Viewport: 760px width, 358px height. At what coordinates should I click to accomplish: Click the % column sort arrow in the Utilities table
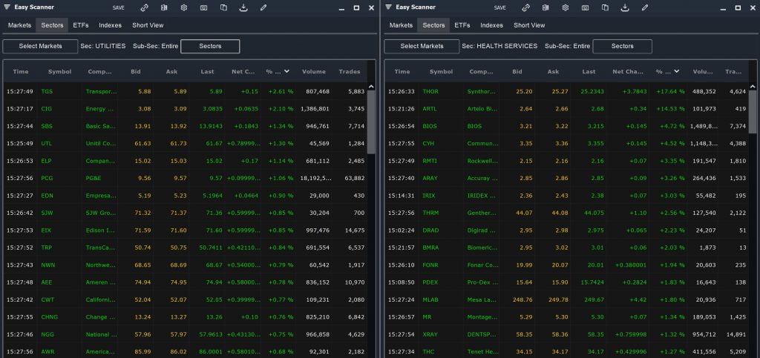(286, 71)
